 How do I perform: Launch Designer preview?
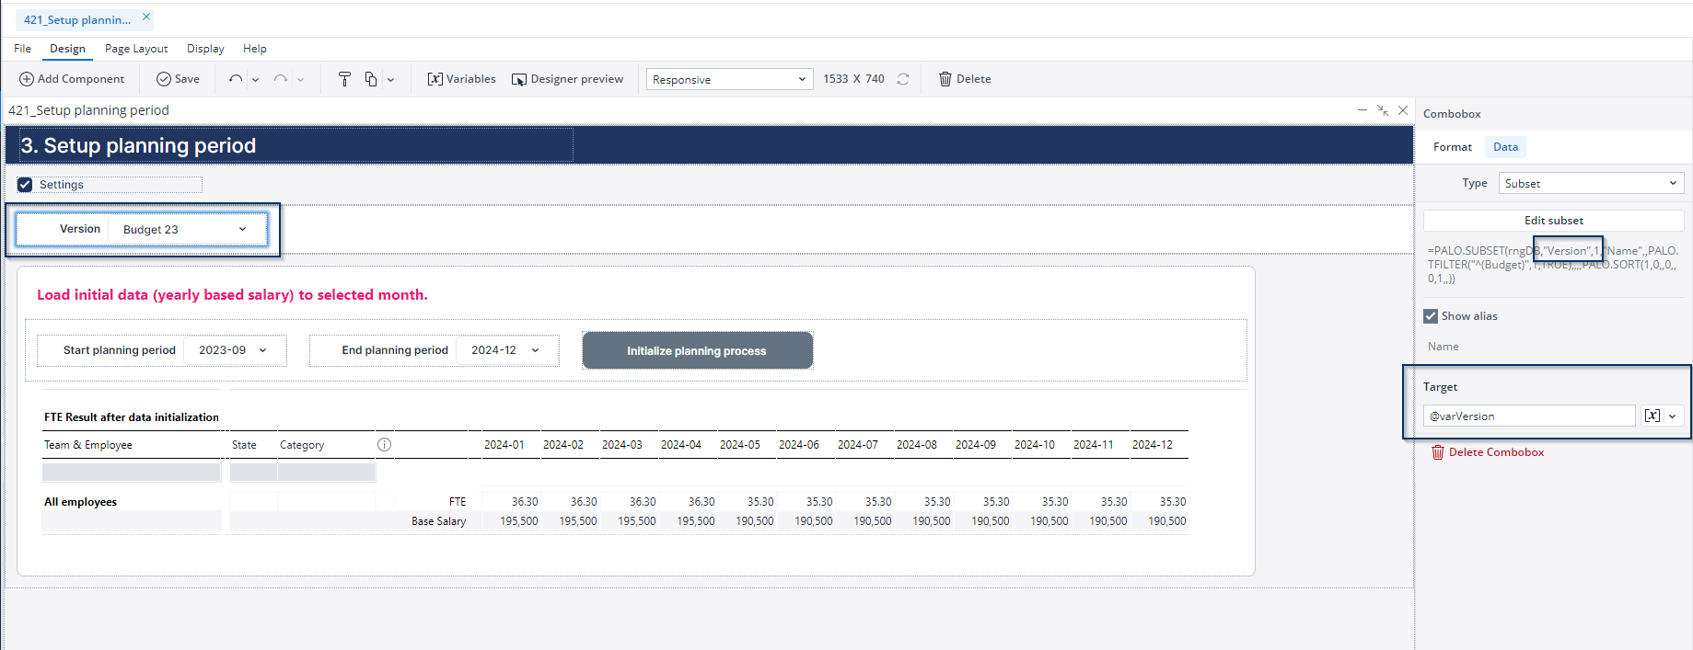coord(567,79)
